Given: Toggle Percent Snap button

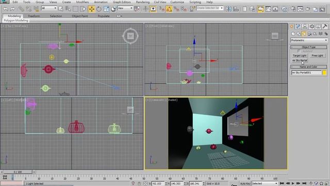Looking at the screenshot, I should click(176, 9).
